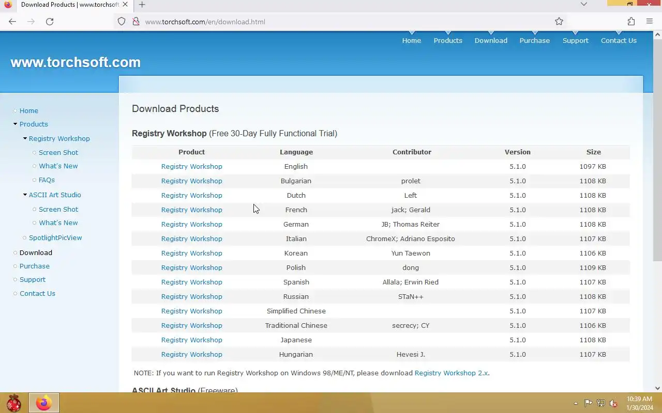
Task: Click contributor cell 'ChromeX; Adriano Esposito'
Action: 411,239
